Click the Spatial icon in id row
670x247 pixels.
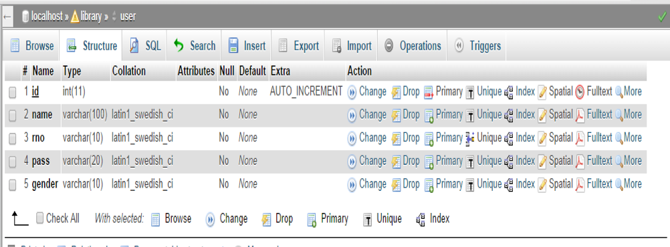coord(542,91)
